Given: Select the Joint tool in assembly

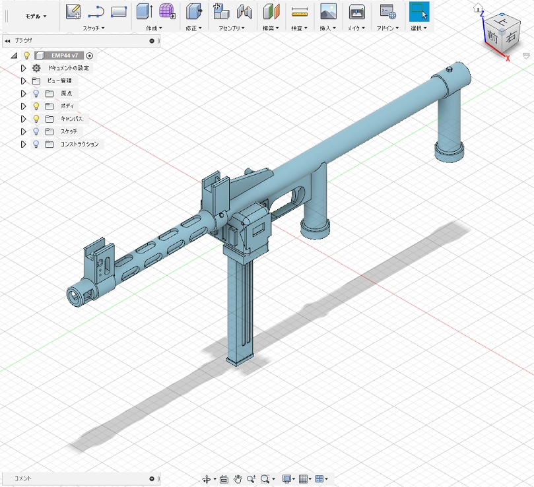Looking at the screenshot, I should click(244, 11).
